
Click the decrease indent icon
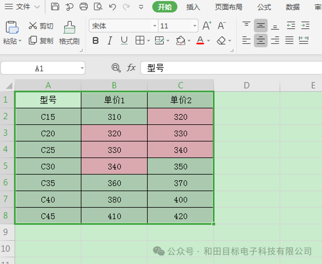tap(291, 25)
